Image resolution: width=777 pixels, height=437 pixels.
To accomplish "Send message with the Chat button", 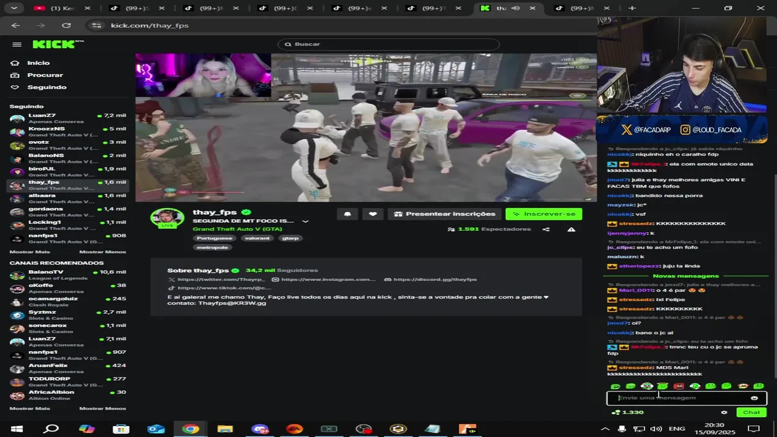I will click(x=752, y=413).
